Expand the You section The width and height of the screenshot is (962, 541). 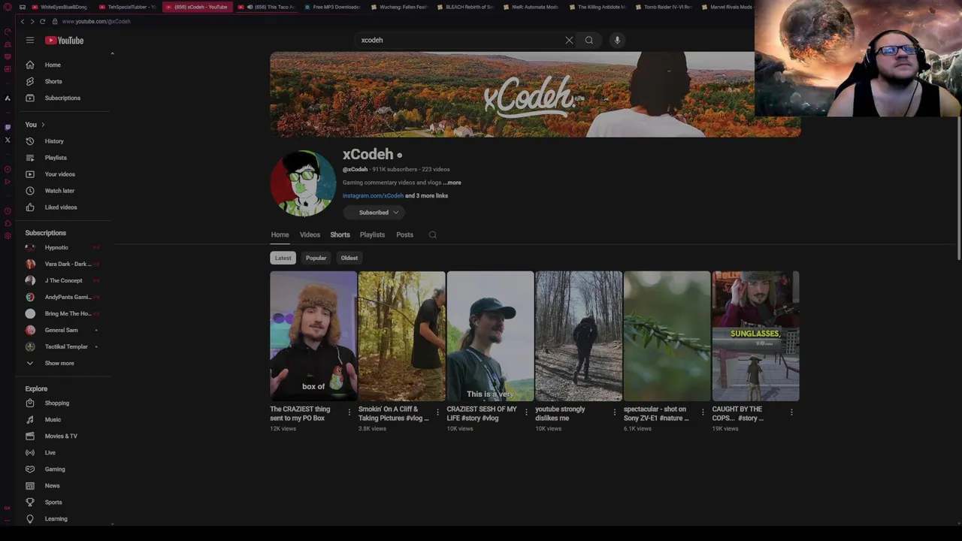35,125
